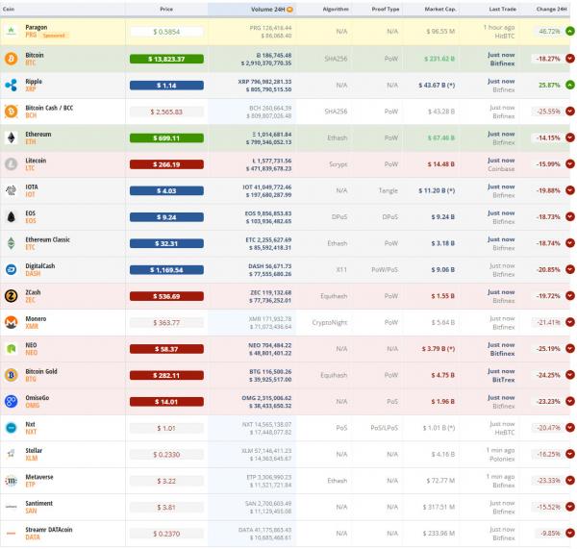Click the Litecoin price button $ 266.19
This screenshot has width=577, height=549.
166,164
